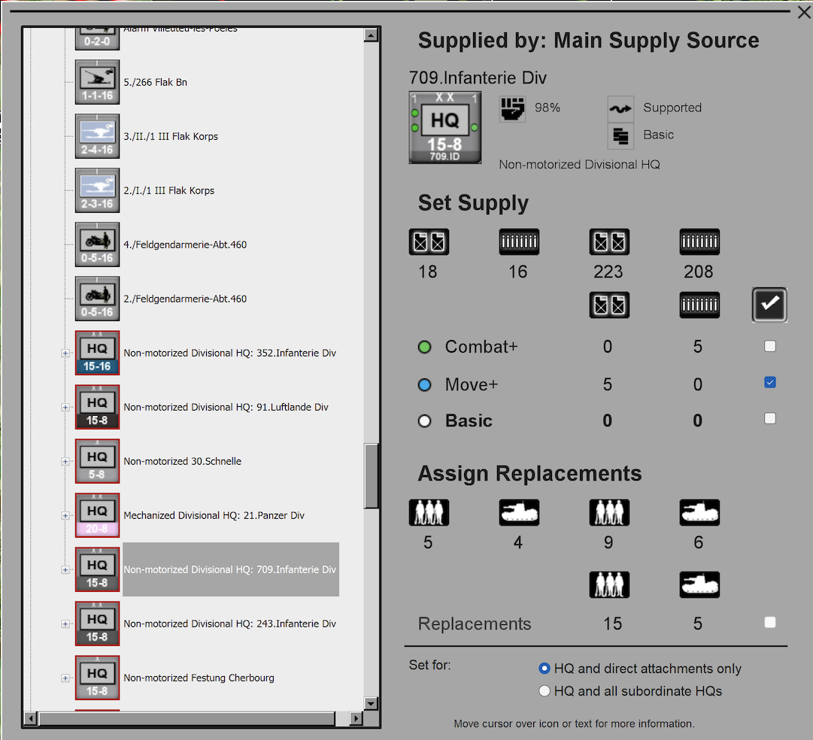Viewport: 813px width, 740px height.
Task: Select row Non-motorized Divisional HQ: 243.Infanterie Div
Action: click(229, 624)
